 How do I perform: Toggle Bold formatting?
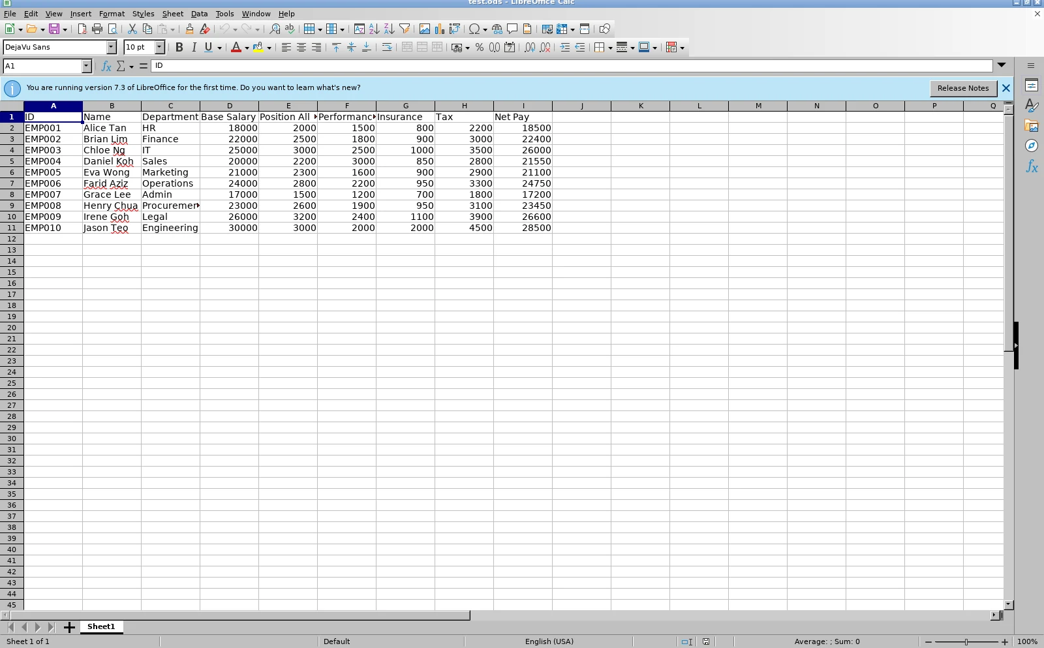tap(179, 48)
